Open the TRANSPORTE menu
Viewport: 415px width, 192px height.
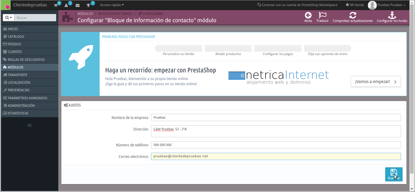(x=29, y=75)
